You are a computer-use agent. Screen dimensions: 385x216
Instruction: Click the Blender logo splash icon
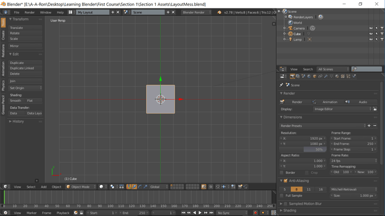219,12
